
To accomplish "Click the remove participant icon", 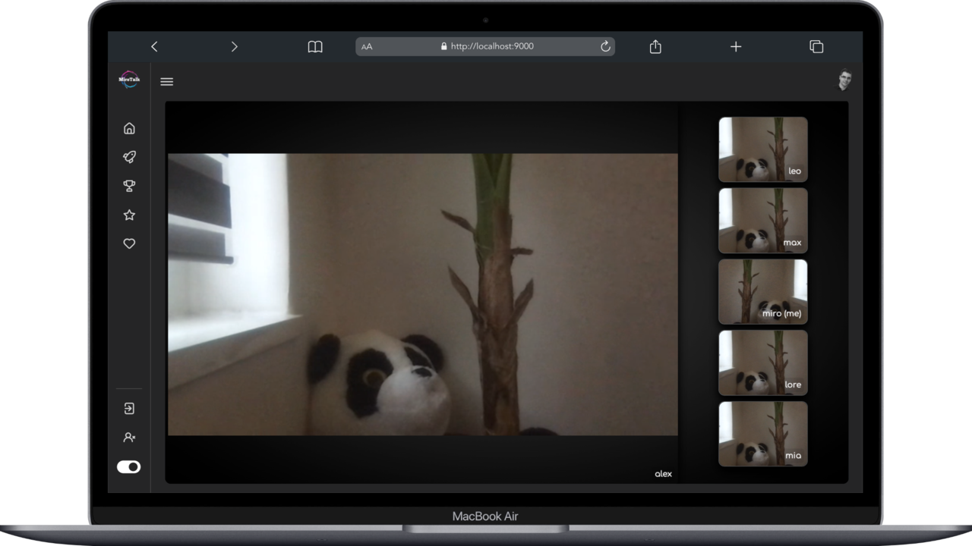I will pyautogui.click(x=129, y=437).
